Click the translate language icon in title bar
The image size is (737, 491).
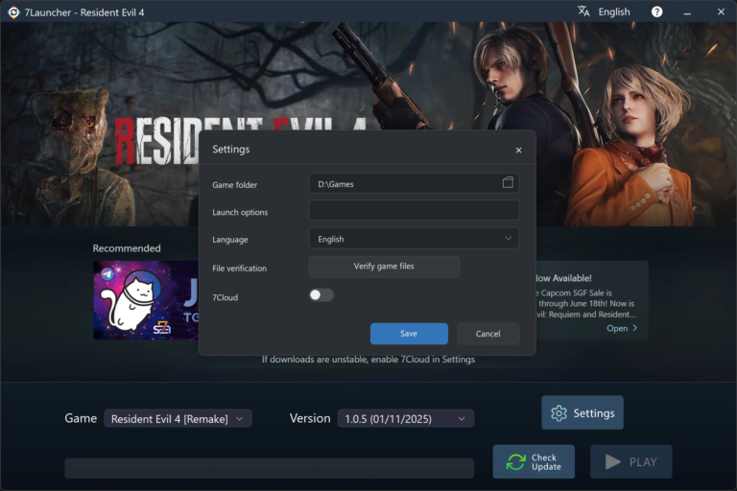(583, 12)
